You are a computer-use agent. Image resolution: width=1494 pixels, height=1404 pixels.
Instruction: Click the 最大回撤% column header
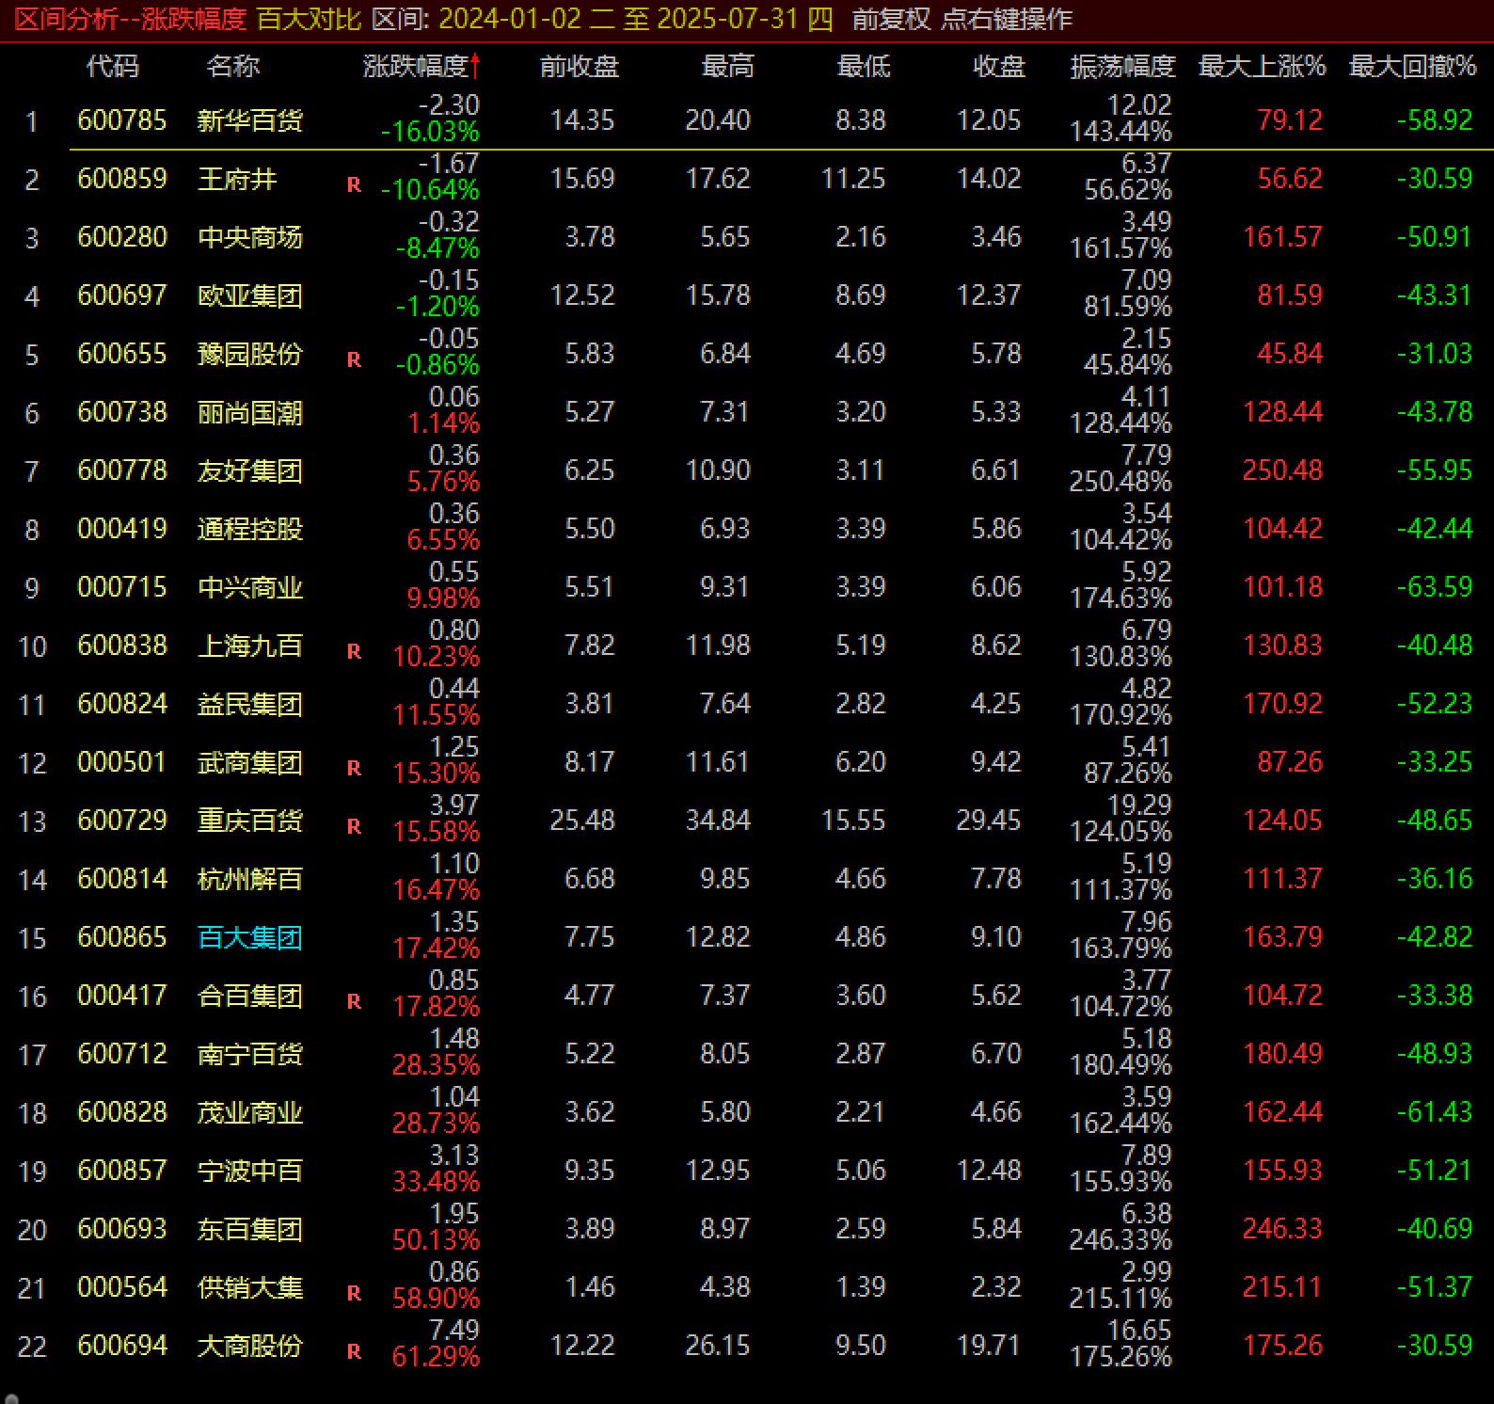(x=1412, y=66)
